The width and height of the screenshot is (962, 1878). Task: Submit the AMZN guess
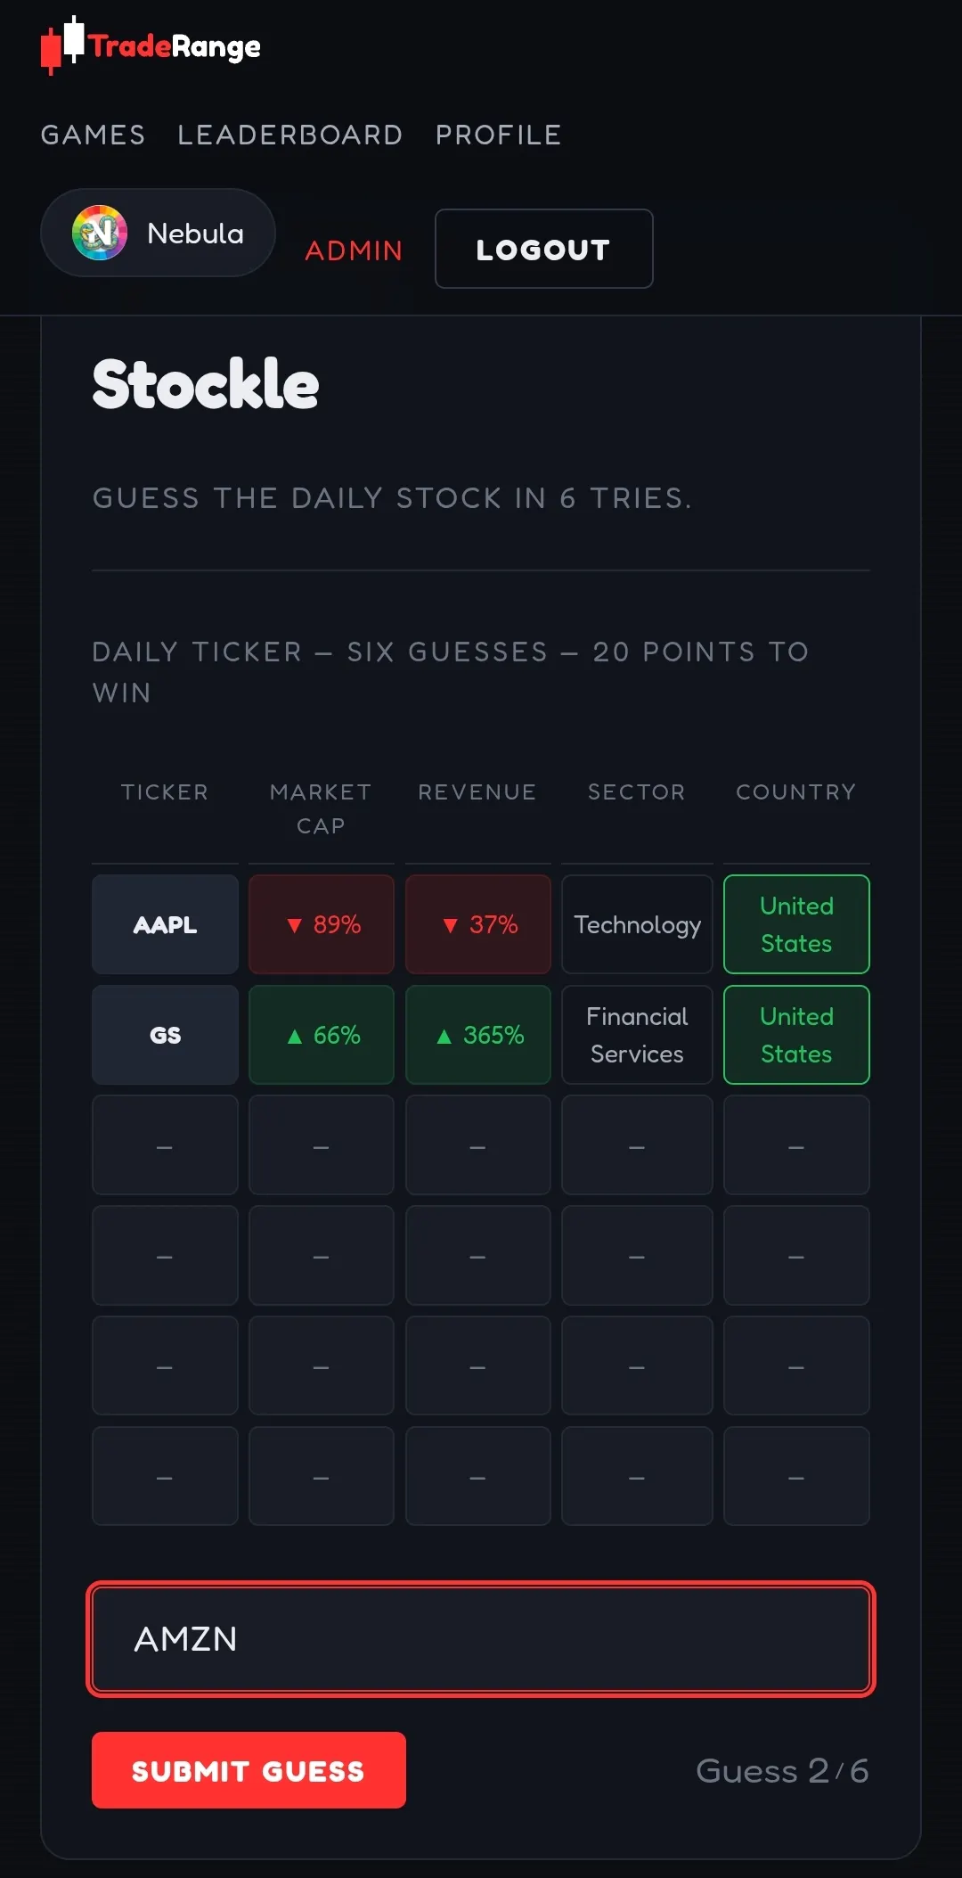(249, 1770)
